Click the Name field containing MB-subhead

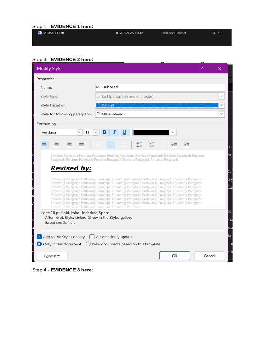[160, 87]
